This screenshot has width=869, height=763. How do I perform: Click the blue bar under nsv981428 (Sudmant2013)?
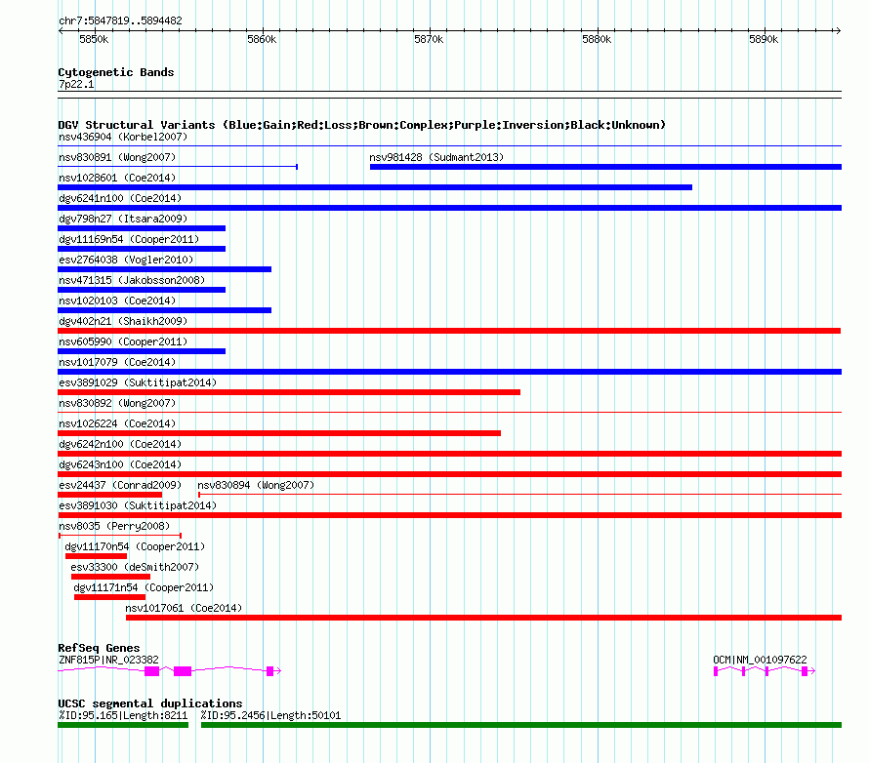(x=605, y=167)
